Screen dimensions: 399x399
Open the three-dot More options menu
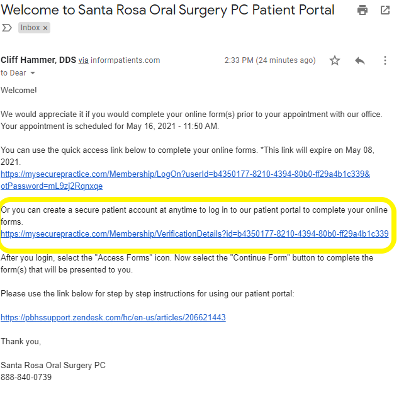click(385, 60)
